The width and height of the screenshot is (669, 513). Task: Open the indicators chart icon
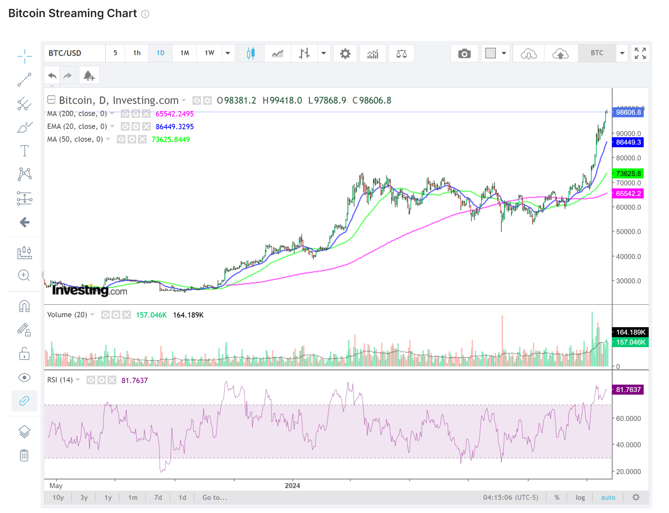pos(372,54)
